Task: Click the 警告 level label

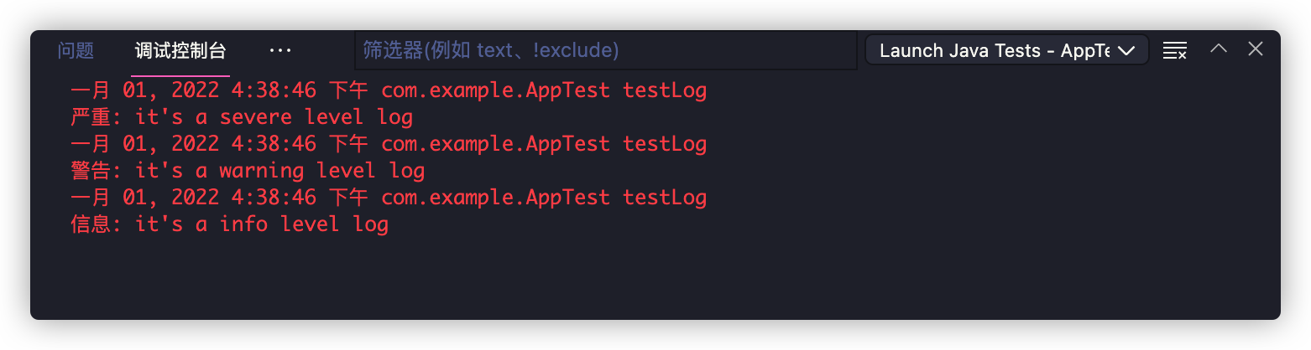Action: (x=91, y=171)
